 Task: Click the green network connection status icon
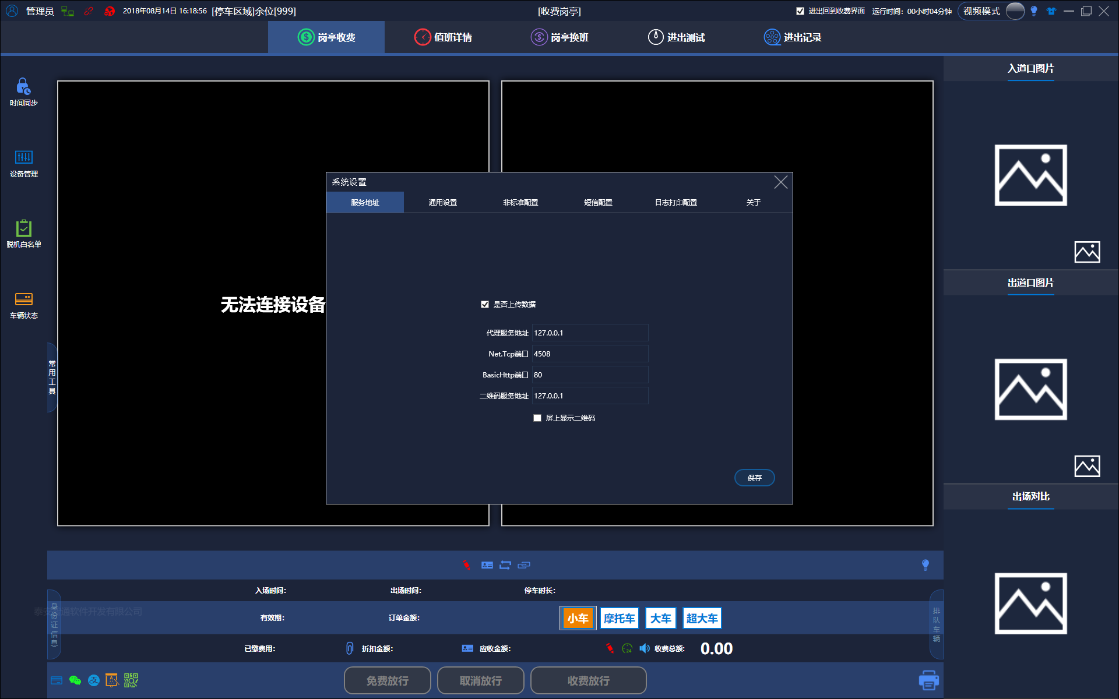68,11
